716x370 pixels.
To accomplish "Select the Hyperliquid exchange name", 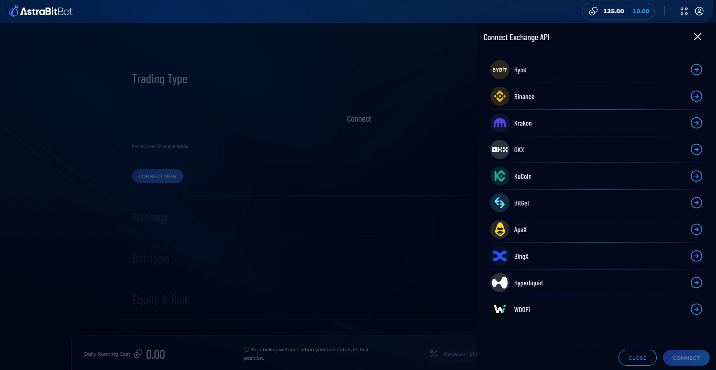I will (x=529, y=283).
